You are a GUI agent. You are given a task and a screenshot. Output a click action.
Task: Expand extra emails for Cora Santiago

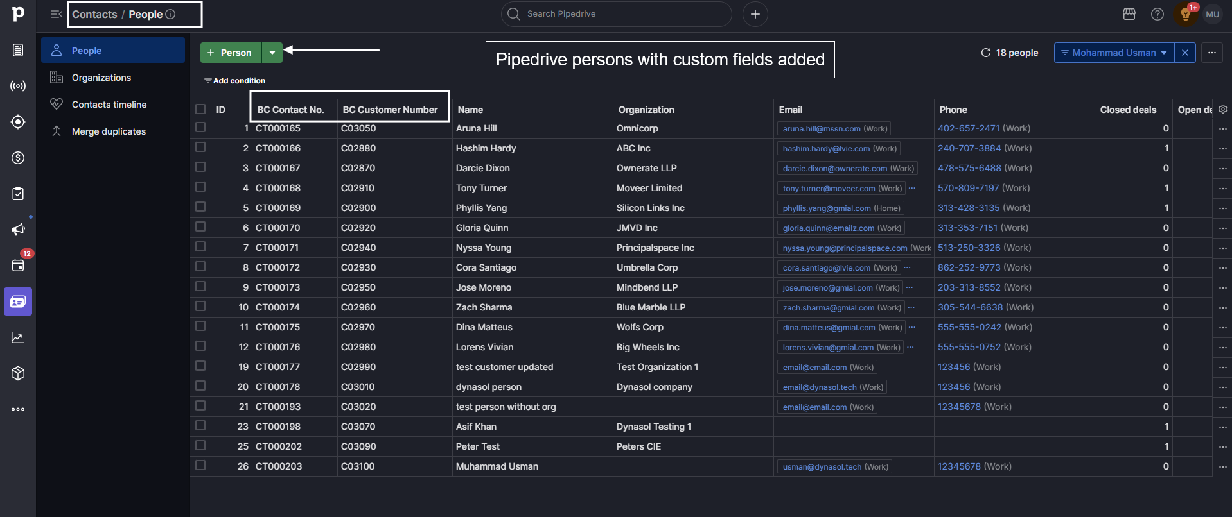click(x=907, y=267)
